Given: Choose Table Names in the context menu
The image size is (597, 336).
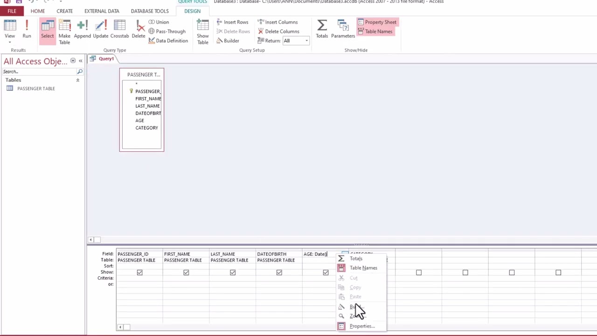Looking at the screenshot, I should click(x=362, y=268).
